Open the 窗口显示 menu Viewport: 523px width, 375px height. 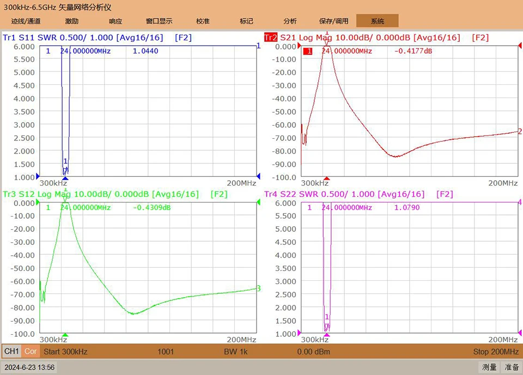coord(159,21)
